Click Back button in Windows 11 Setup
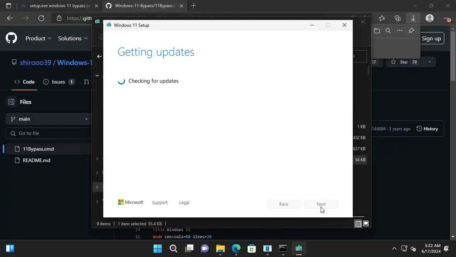The height and width of the screenshot is (257, 456). click(284, 204)
